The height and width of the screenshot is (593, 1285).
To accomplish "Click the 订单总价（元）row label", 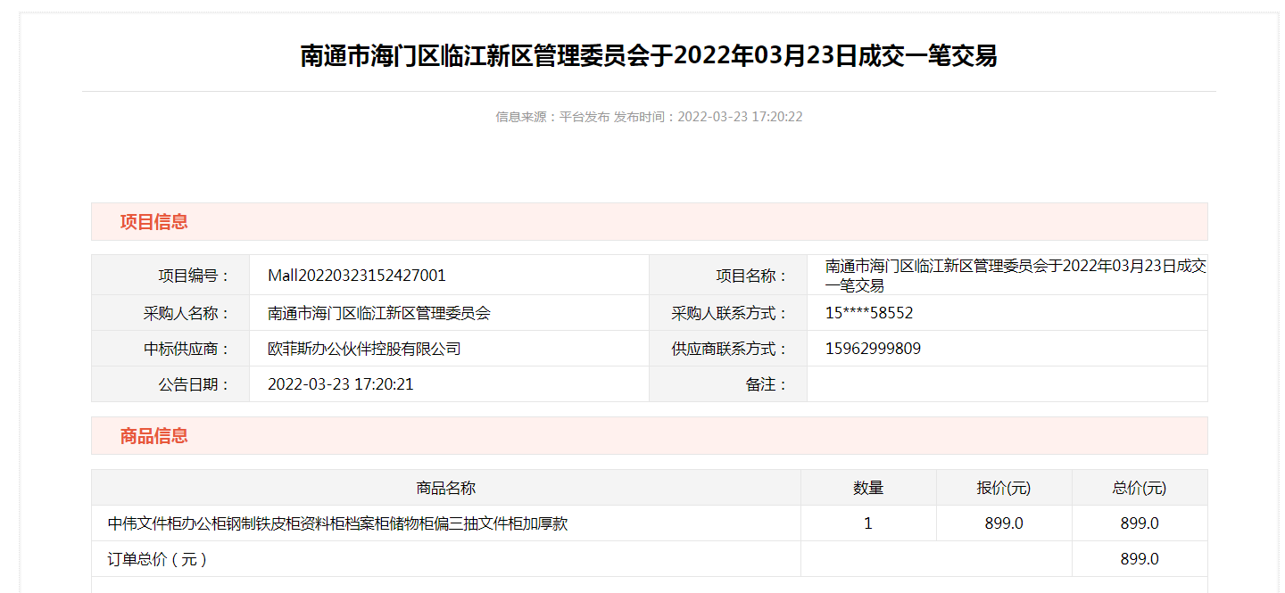I will [x=157, y=559].
